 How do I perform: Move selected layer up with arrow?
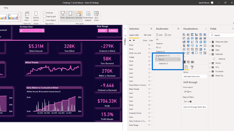coord(130,41)
